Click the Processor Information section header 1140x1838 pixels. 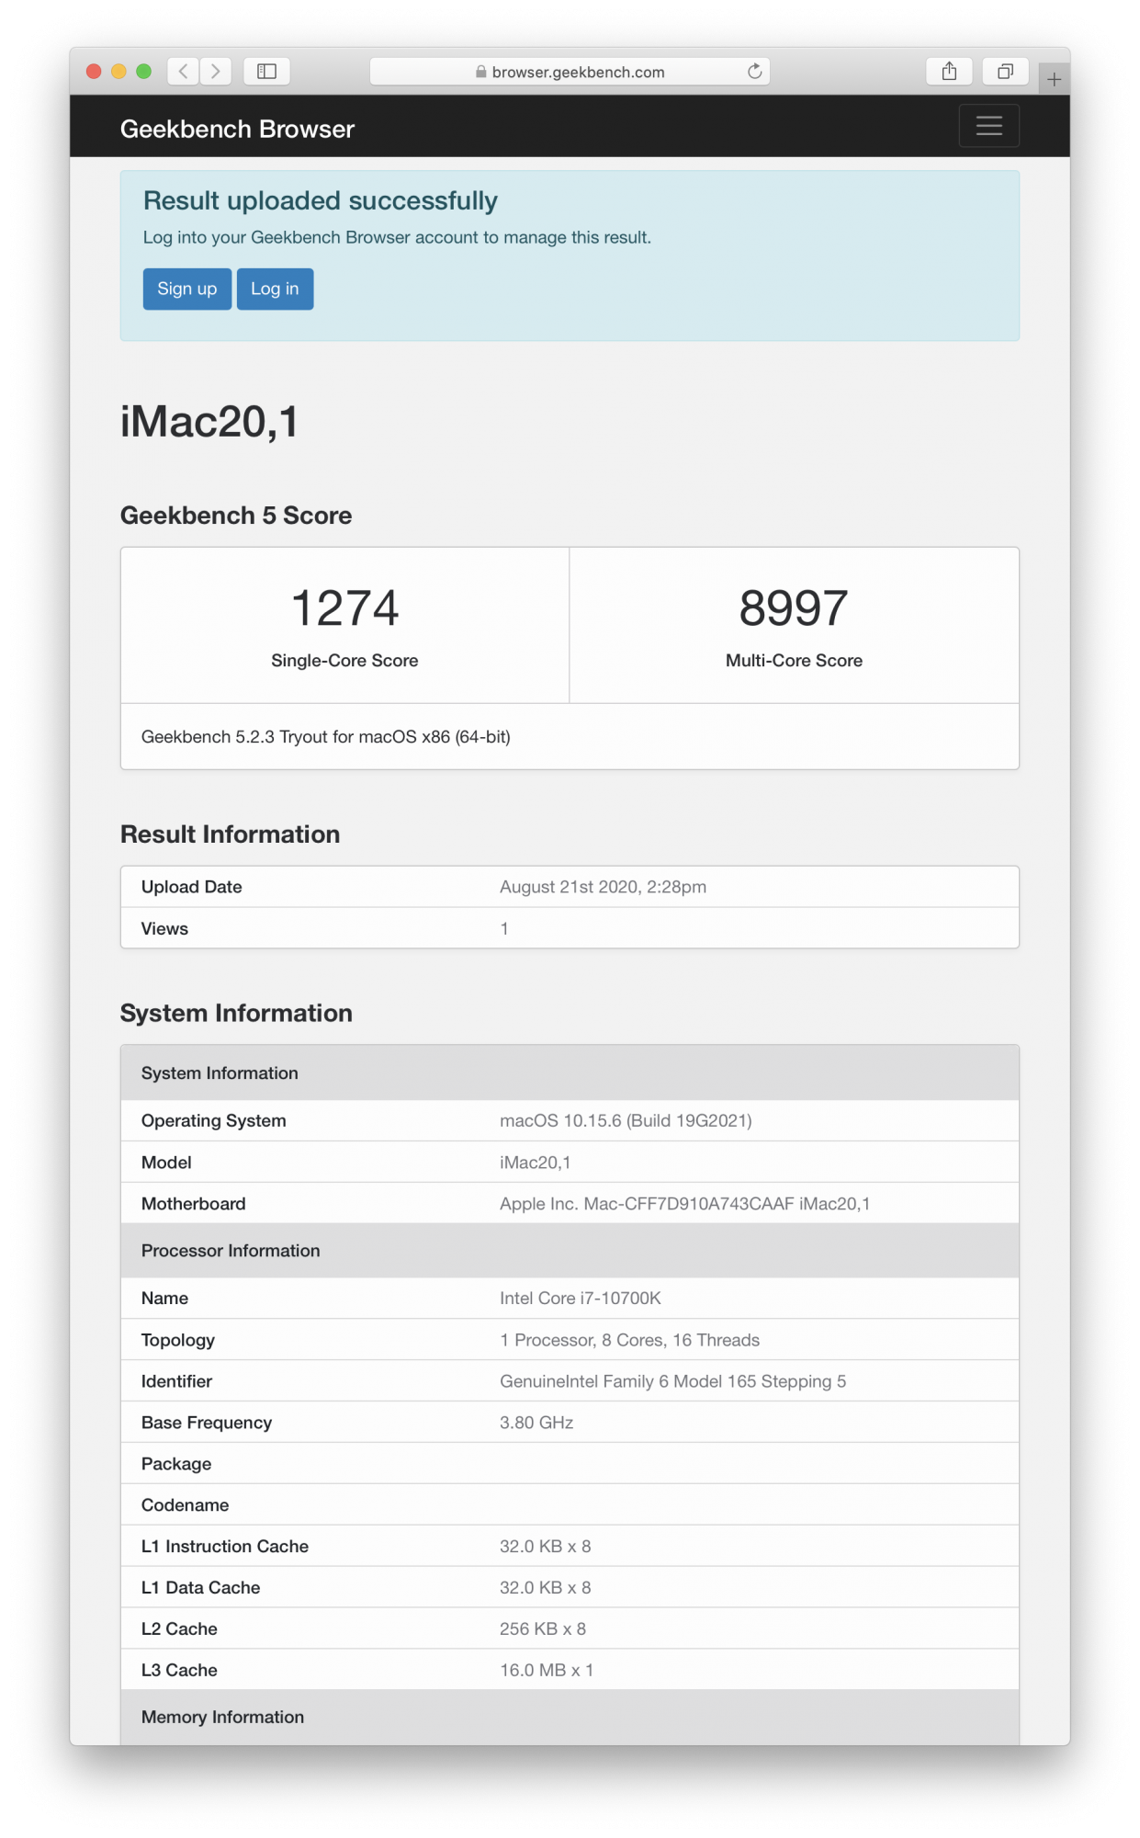tap(570, 1251)
